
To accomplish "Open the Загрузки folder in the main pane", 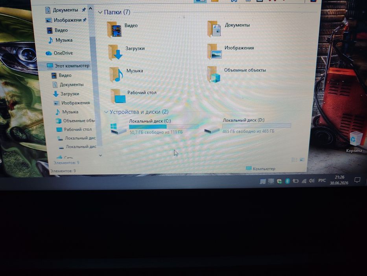I will (126, 52).
